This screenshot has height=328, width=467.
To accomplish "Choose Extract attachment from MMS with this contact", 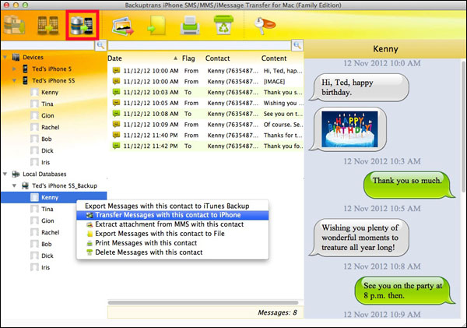I will click(173, 224).
